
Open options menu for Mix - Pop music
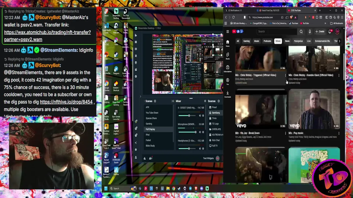(x=339, y=133)
